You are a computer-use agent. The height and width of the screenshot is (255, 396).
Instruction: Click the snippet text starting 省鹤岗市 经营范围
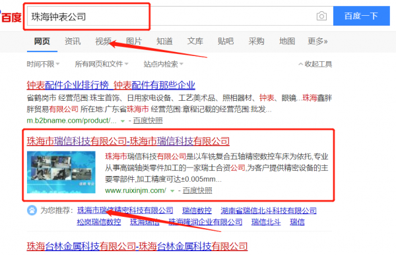tap(180, 103)
